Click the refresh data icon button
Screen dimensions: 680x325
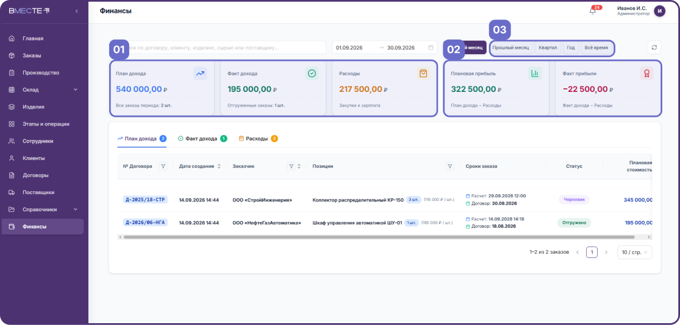654,47
